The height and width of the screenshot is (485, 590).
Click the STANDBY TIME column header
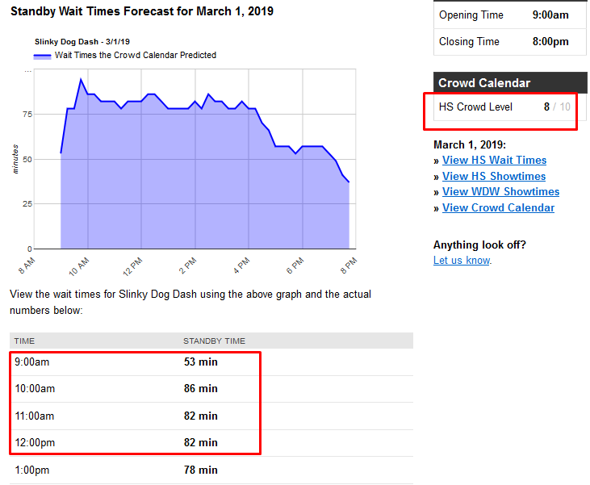pyautogui.click(x=214, y=341)
